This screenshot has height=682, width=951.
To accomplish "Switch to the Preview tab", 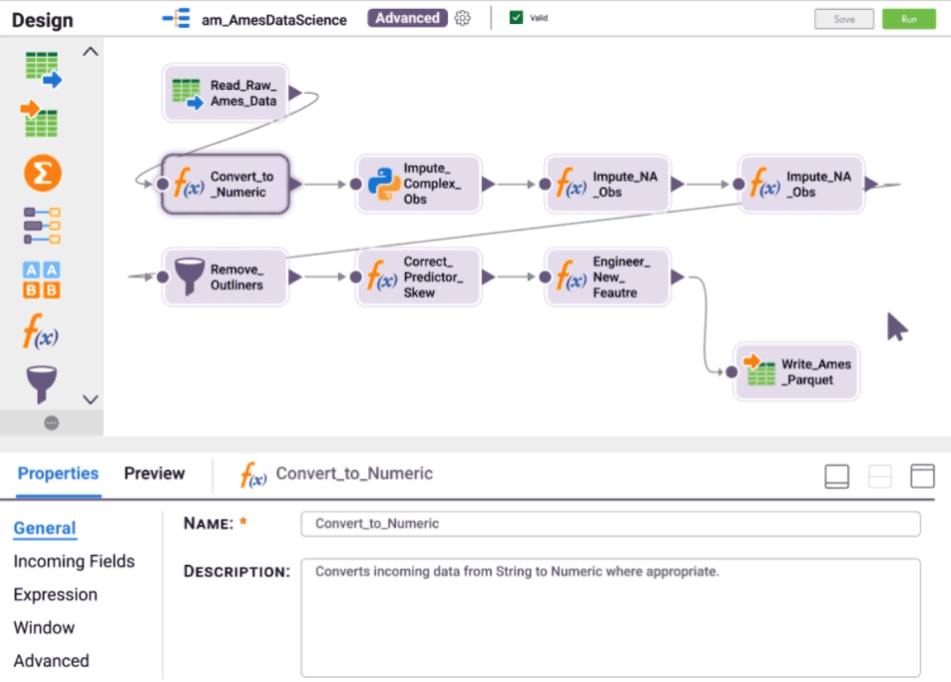I will [154, 473].
